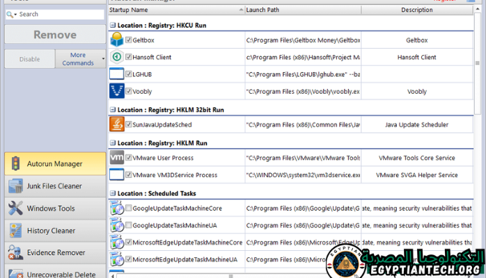
Task: Uncheck the MicrosoftEdgeUpdateTaskMachineUA checkbox
Action: 129,259
